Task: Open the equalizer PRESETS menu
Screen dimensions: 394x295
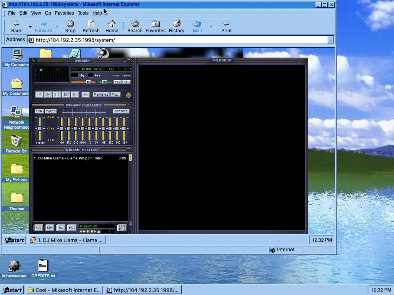Action: click(x=121, y=111)
